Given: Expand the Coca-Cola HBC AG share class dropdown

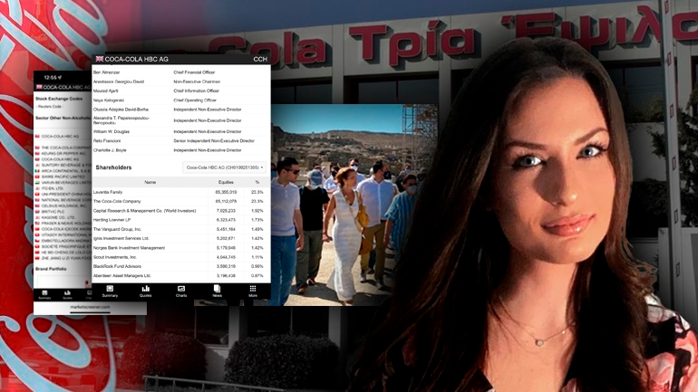Looking at the screenshot, I should coord(225,167).
